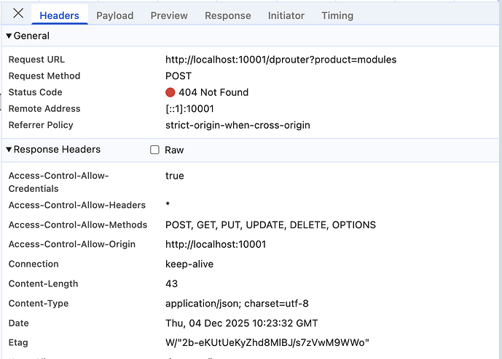The width and height of the screenshot is (502, 359).
Task: Click the red 404 status indicator
Action: pyautogui.click(x=170, y=92)
